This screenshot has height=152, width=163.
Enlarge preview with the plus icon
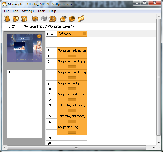[39, 36]
